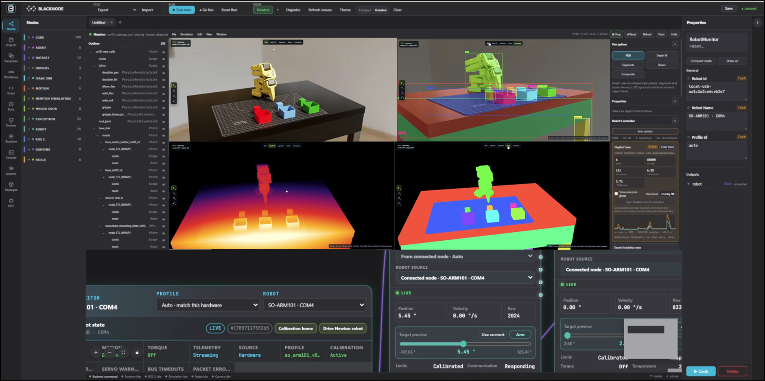
Task: Expand the ROS 2 node category
Action: [29, 139]
